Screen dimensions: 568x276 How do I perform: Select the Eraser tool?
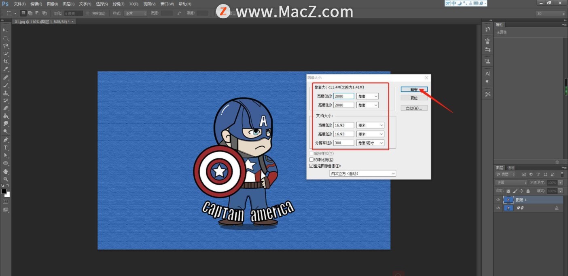[6, 108]
